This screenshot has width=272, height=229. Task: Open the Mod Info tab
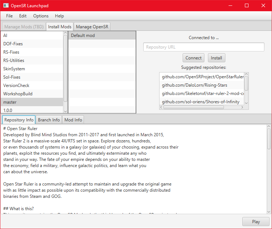pyautogui.click(x=73, y=120)
